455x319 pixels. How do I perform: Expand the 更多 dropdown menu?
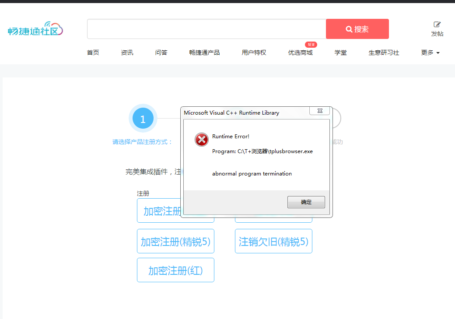click(430, 53)
